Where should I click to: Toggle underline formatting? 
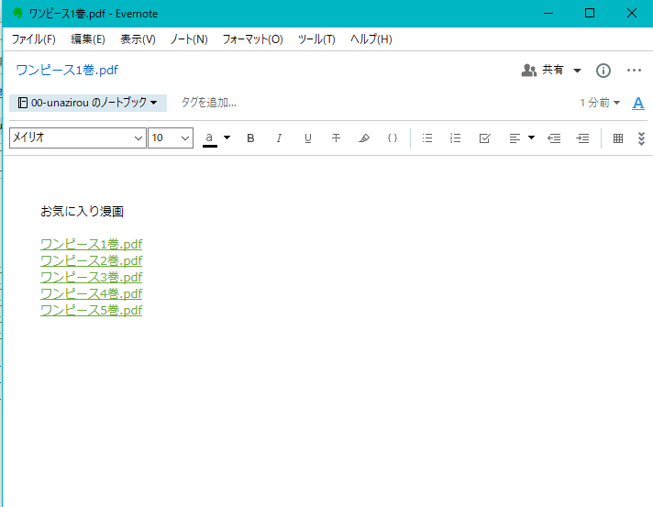[x=308, y=138]
